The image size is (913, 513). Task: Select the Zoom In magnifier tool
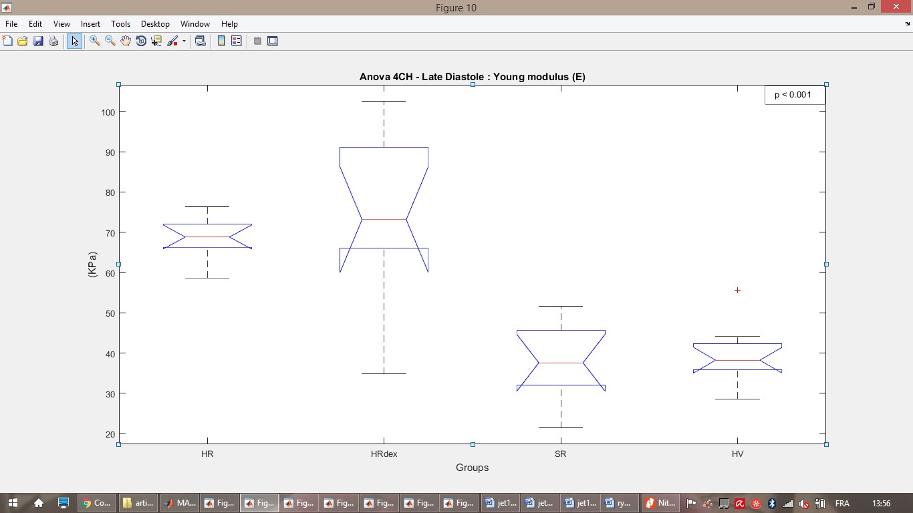coord(95,41)
